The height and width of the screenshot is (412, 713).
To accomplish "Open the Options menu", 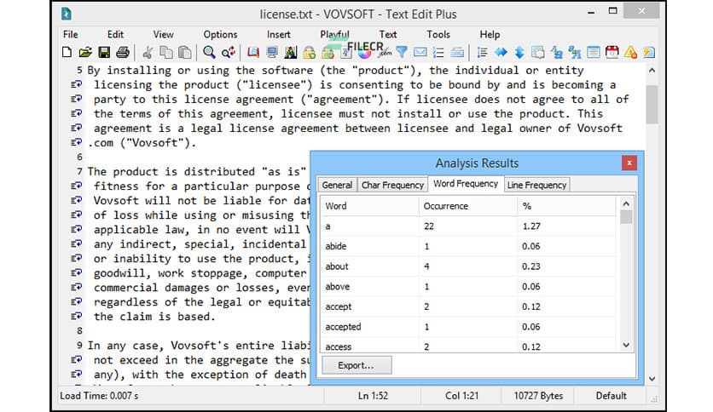I will click(220, 35).
